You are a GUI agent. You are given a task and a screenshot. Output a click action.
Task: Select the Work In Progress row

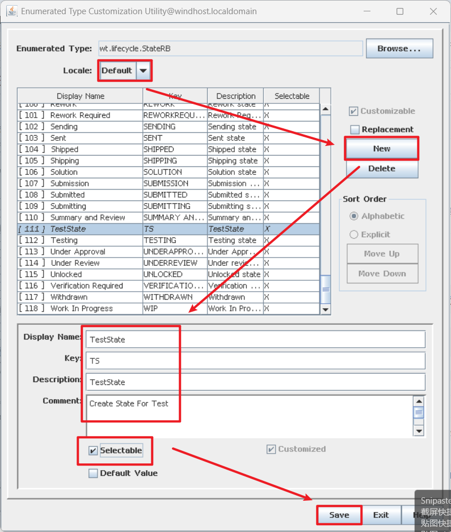(x=168, y=308)
